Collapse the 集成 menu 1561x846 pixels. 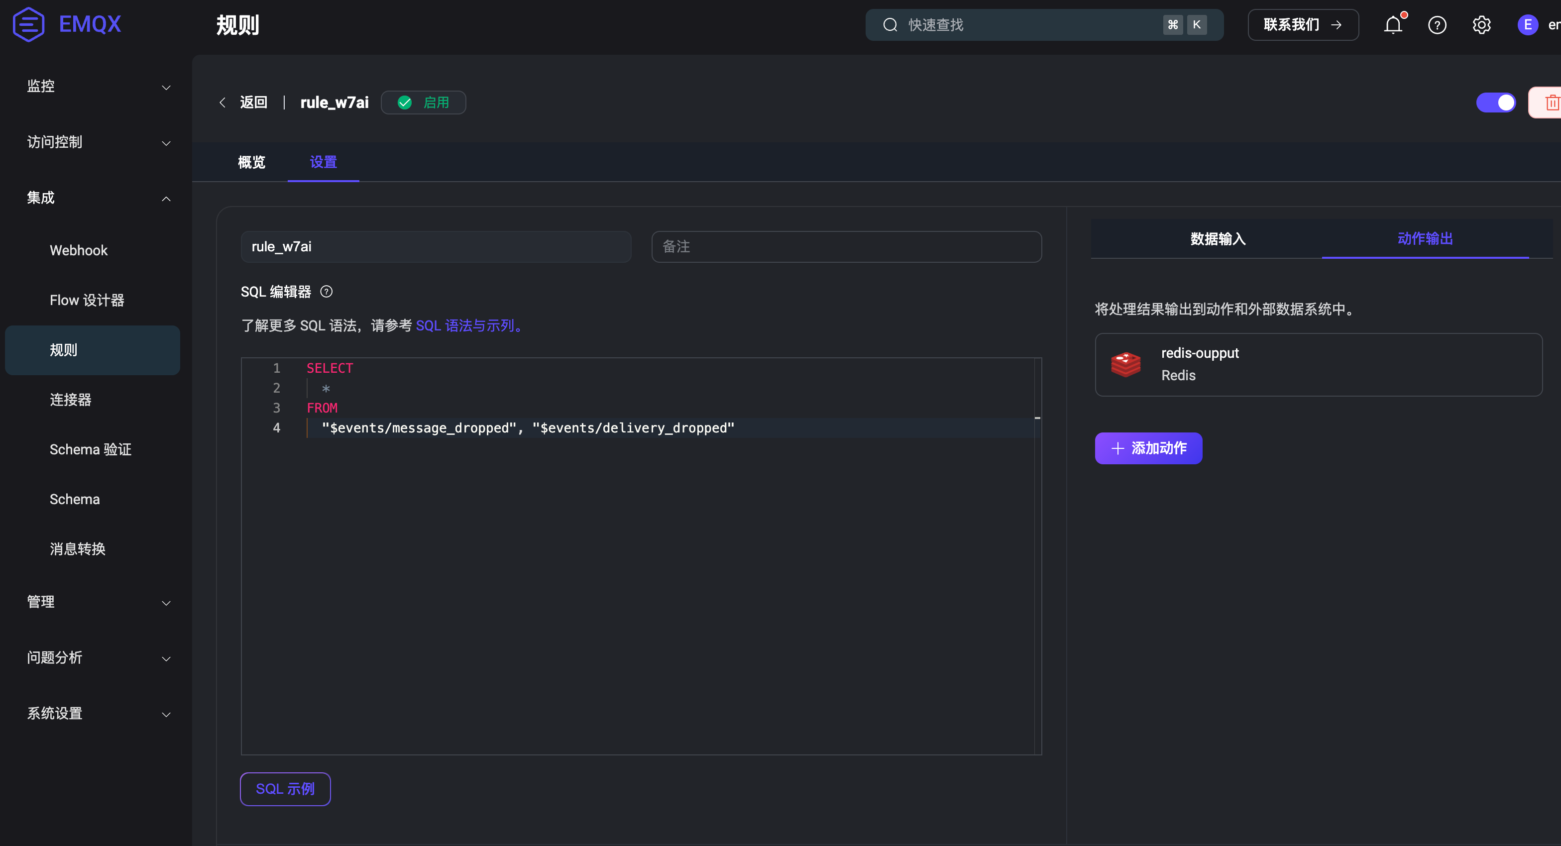98,198
